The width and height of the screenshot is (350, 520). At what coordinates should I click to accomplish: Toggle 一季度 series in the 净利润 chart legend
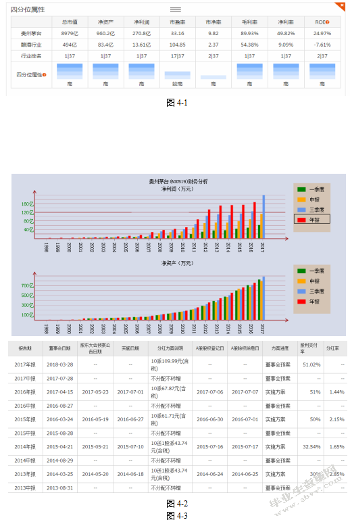[311, 189]
